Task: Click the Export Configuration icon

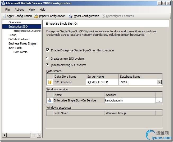Action: [x=70, y=16]
